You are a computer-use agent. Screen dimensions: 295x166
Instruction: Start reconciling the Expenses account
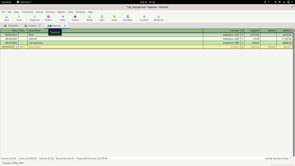(158, 18)
